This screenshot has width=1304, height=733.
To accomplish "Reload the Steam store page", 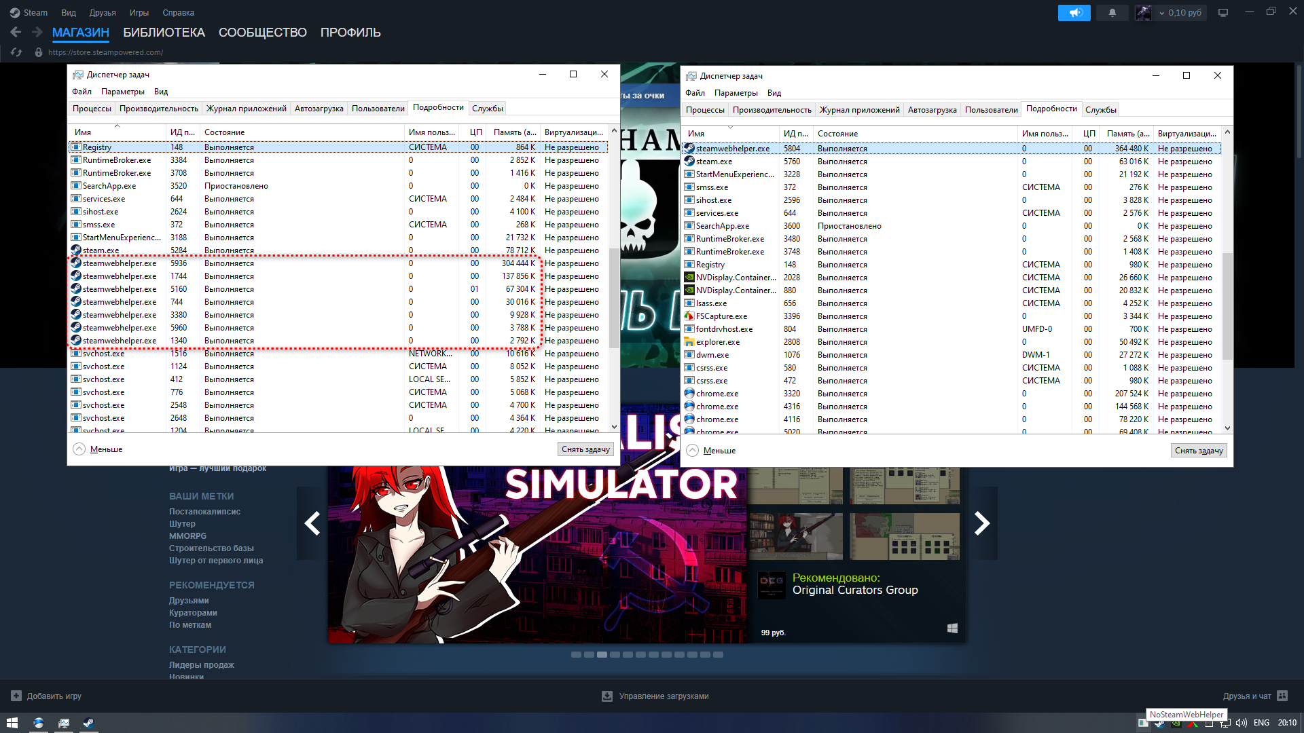I will (x=16, y=52).
